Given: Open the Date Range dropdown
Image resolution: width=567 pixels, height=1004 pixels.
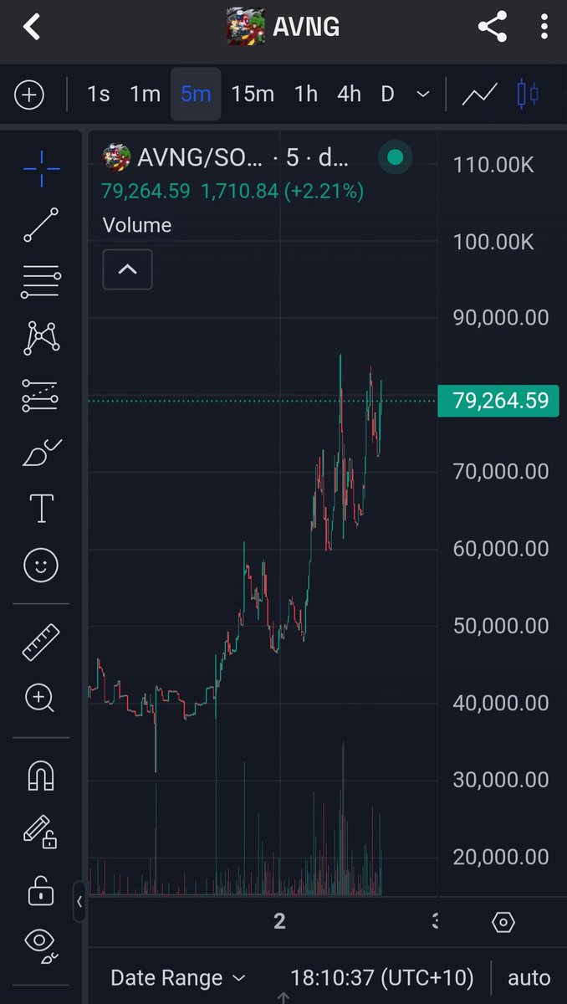Looking at the screenshot, I should pyautogui.click(x=178, y=977).
